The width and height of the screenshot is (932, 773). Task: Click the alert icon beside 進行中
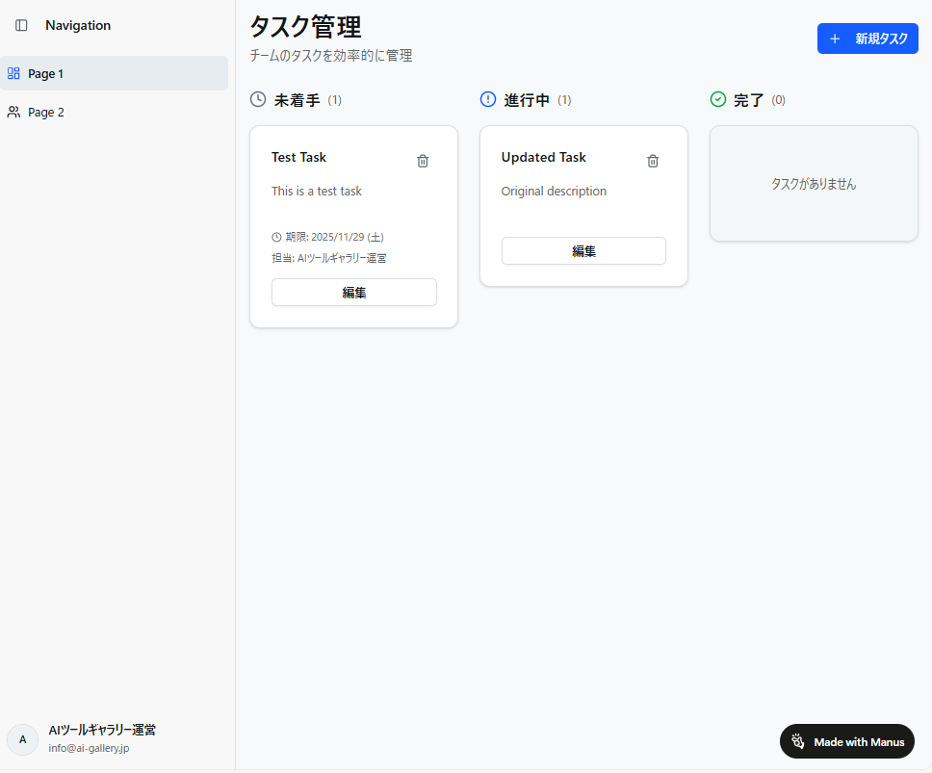tap(488, 99)
